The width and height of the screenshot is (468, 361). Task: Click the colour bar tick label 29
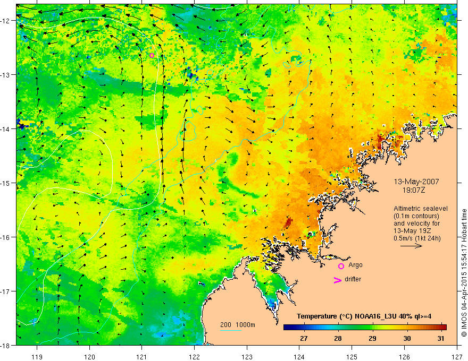pyautogui.click(x=372, y=338)
